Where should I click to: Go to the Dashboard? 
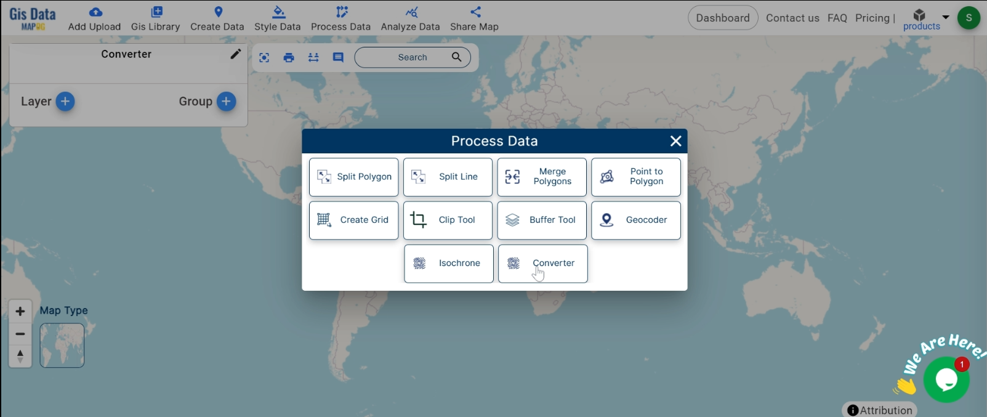[722, 18]
